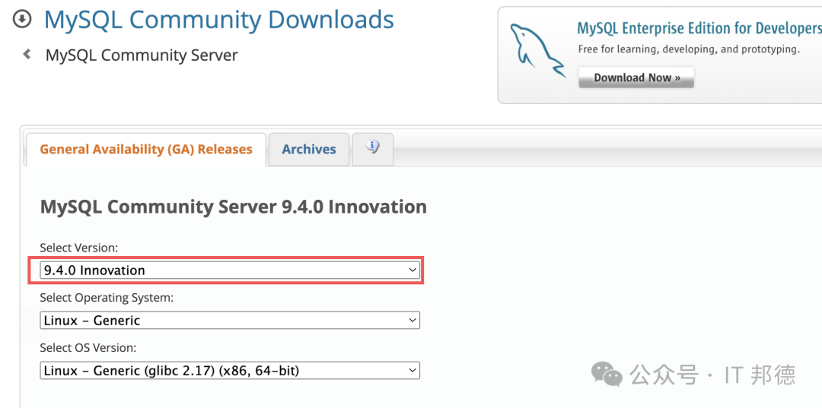Open the Select Operating System dropdown

[230, 320]
